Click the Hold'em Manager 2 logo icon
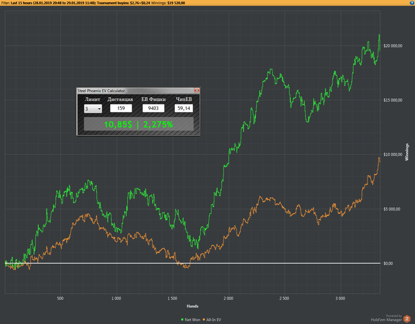415x324 pixels. [407, 319]
